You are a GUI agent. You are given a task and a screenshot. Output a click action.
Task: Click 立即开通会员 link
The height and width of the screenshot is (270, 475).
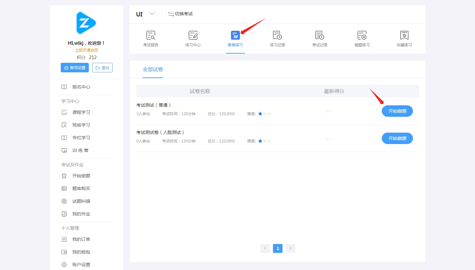pos(87,50)
